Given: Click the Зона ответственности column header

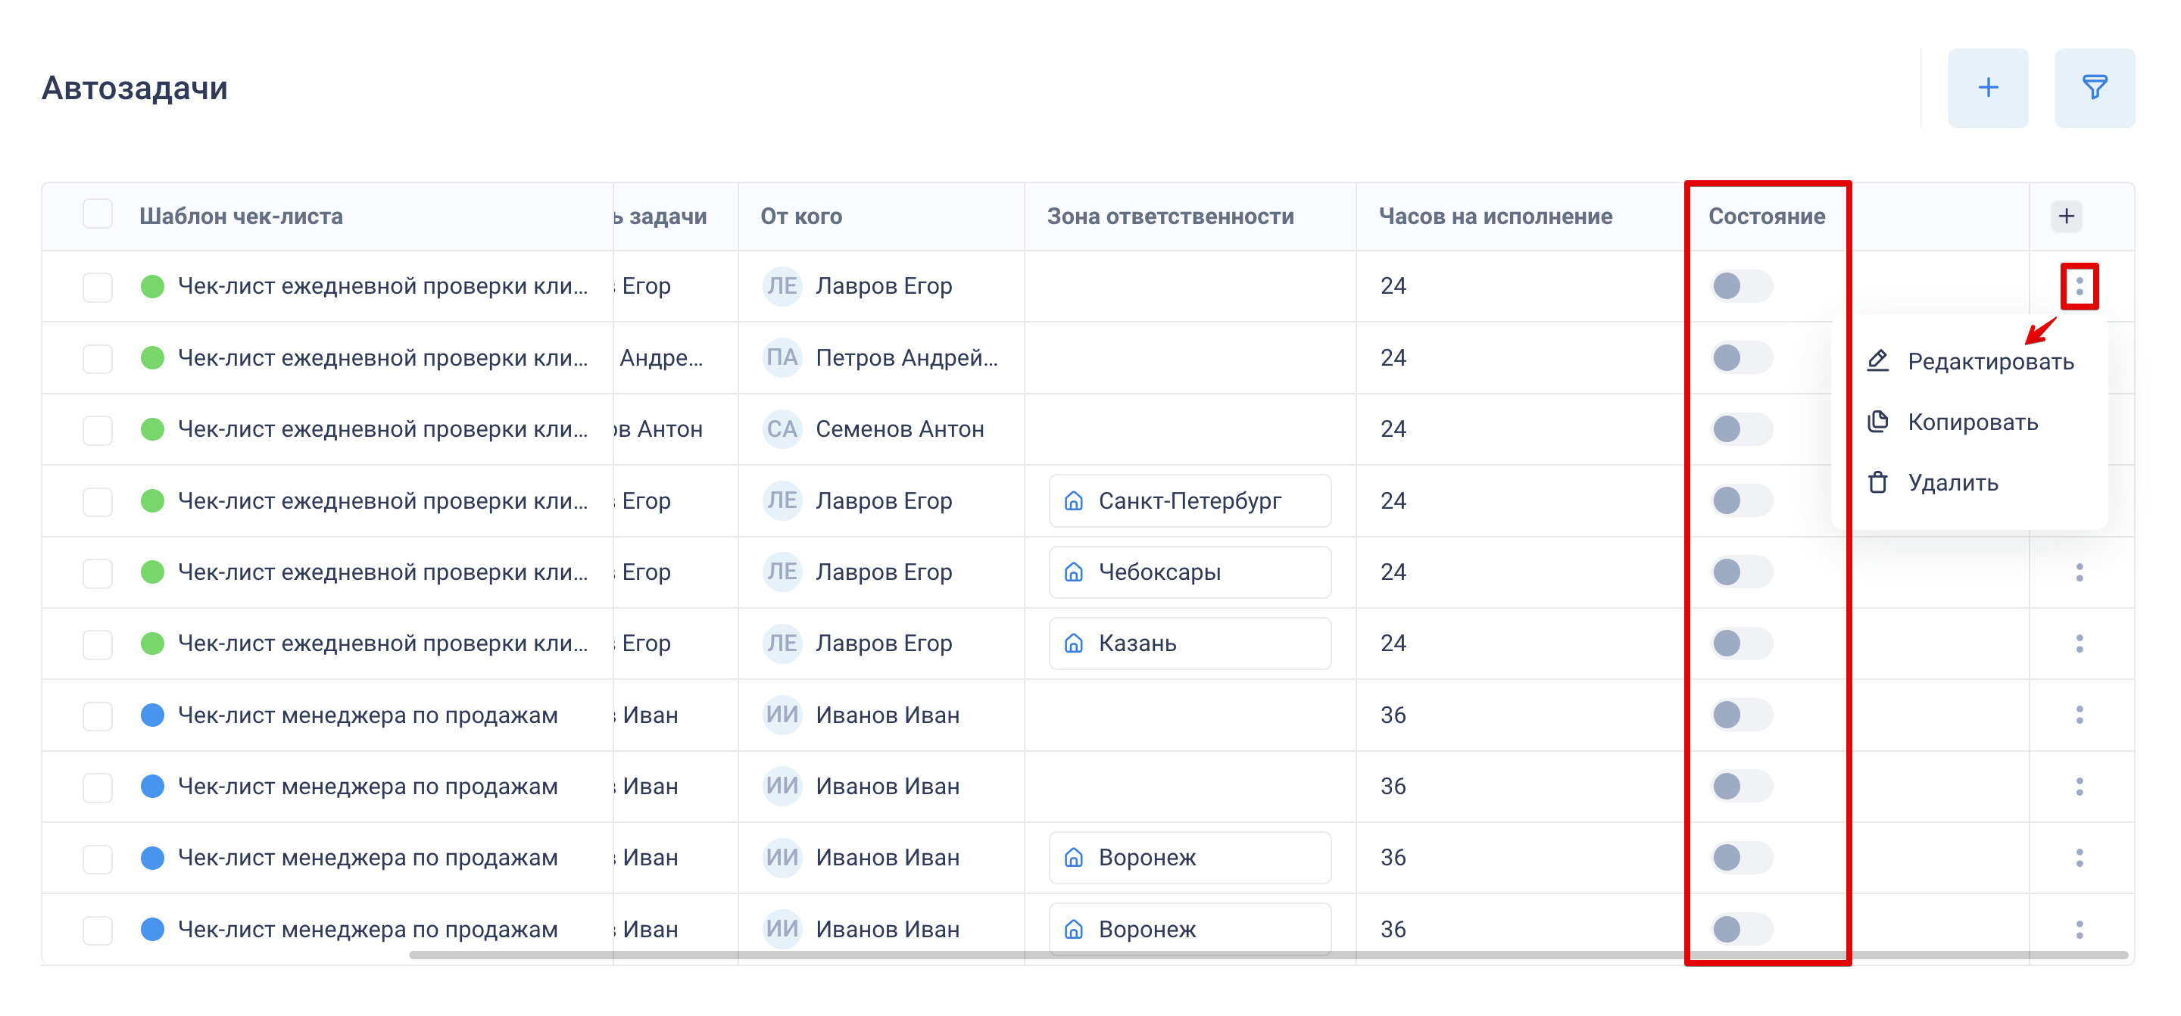Looking at the screenshot, I should point(1170,216).
